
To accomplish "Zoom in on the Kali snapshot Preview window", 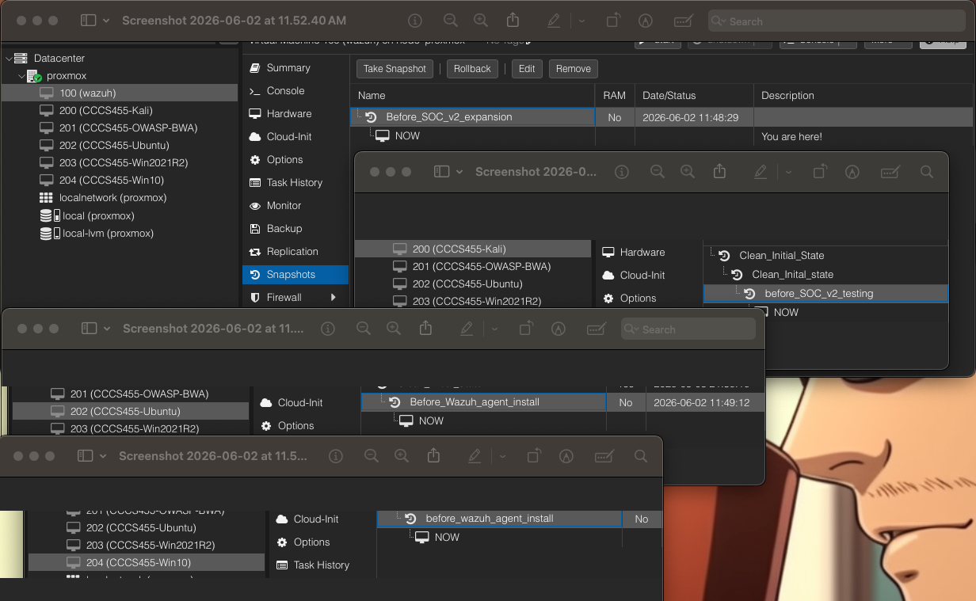I will click(x=688, y=172).
